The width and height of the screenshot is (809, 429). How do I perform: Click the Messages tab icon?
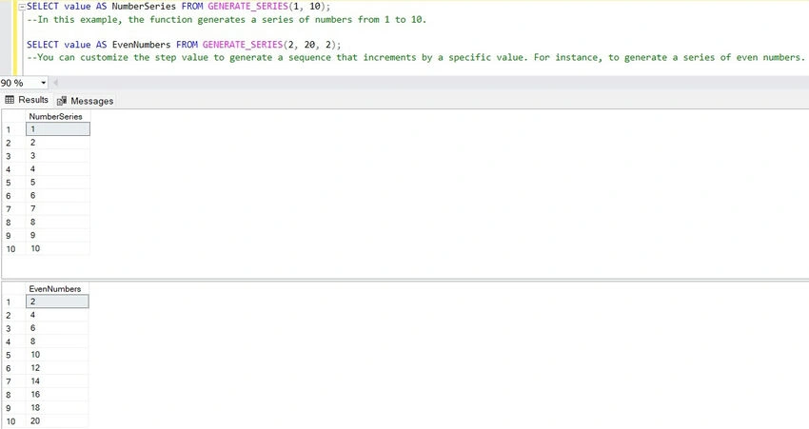pyautogui.click(x=62, y=101)
